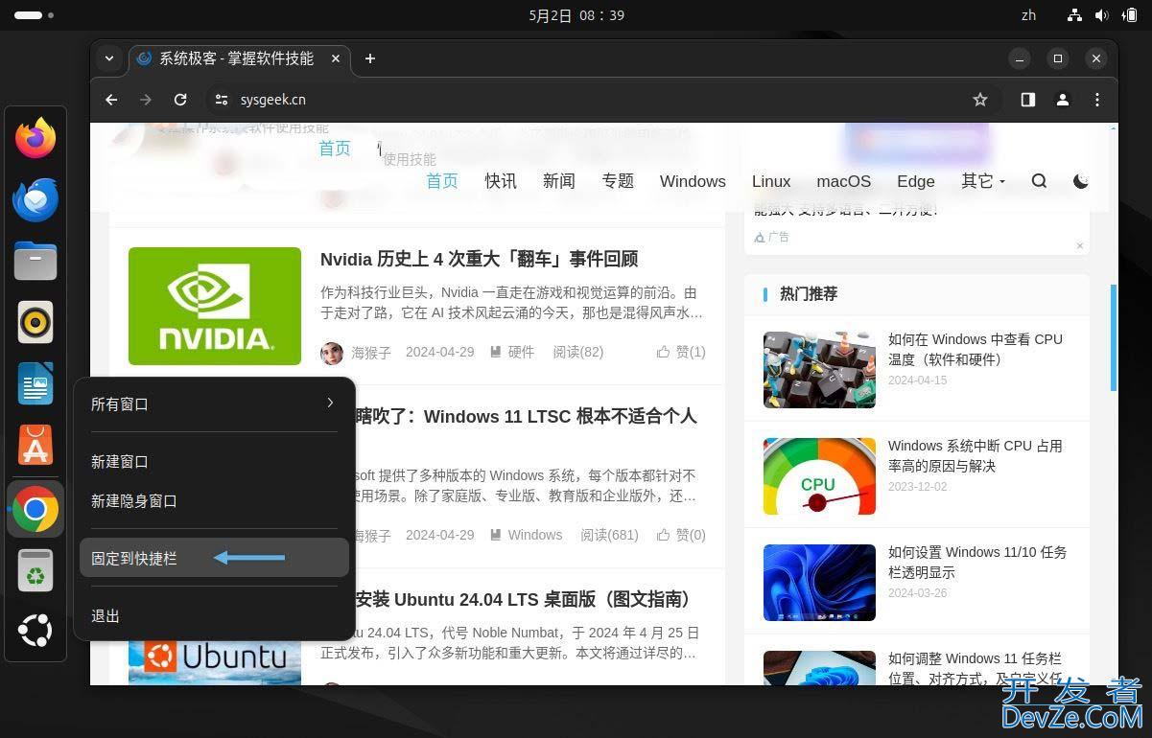The height and width of the screenshot is (738, 1152).
Task: Go to 首页 in site navigation
Action: point(442,181)
